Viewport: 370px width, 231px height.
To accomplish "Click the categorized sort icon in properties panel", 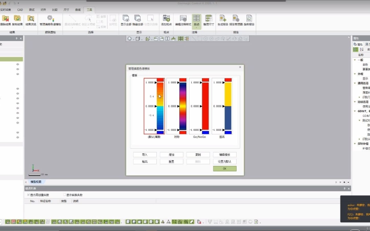I will pyautogui.click(x=355, y=49).
